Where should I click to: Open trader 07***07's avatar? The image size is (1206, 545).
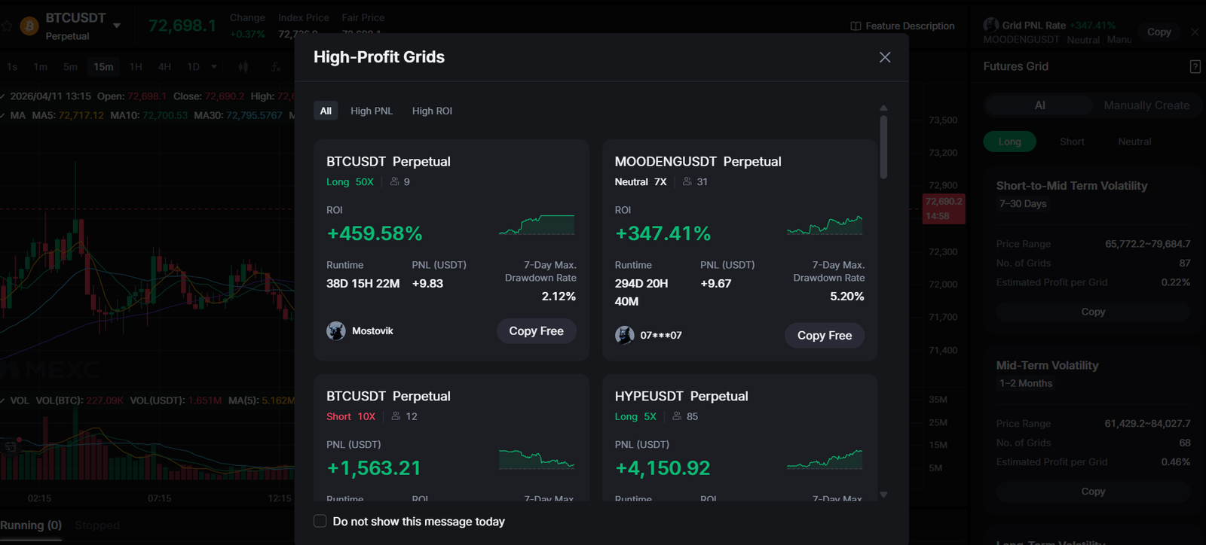click(624, 335)
